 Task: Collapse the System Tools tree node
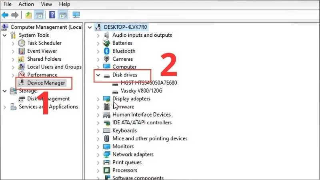[x=5, y=35]
